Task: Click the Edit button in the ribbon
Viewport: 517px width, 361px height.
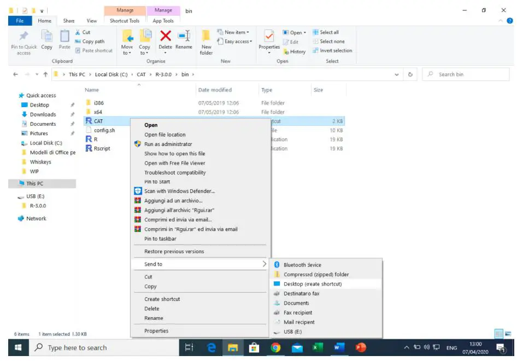Action: (292, 41)
